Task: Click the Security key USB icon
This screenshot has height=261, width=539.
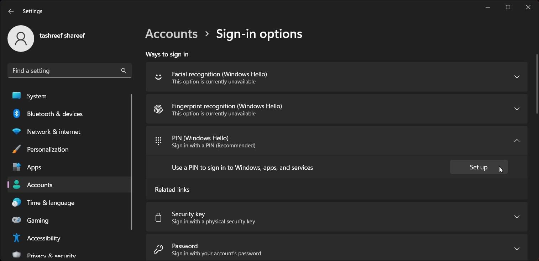Action: 158,217
